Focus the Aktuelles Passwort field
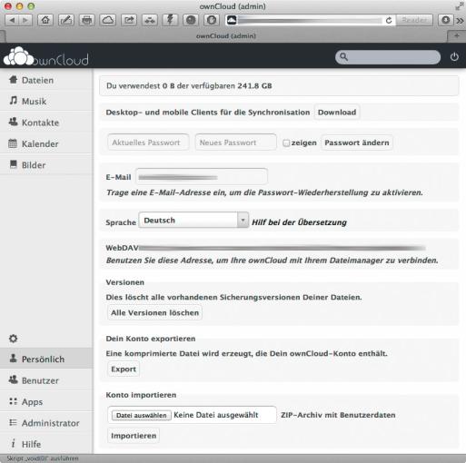The height and width of the screenshot is (463, 466). pyautogui.click(x=148, y=143)
